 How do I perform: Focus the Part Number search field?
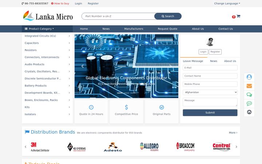click(118, 16)
